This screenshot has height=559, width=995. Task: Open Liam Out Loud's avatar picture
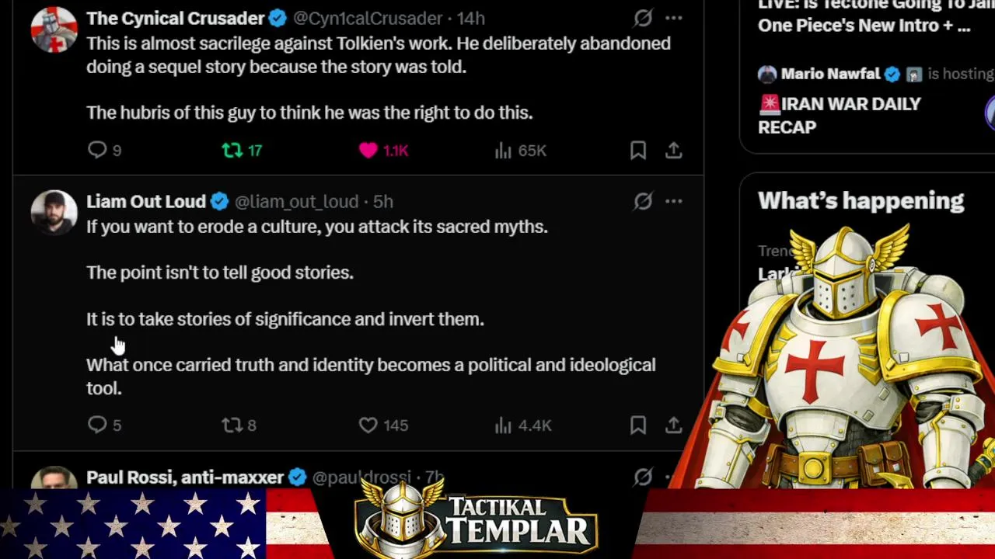click(54, 212)
